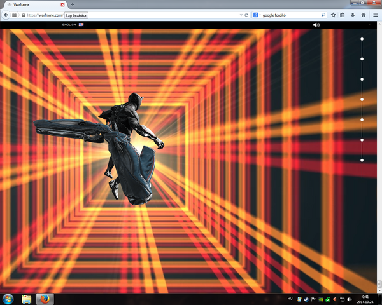Select the seventh page navigation dot
This screenshot has height=305, width=382.
362,160
